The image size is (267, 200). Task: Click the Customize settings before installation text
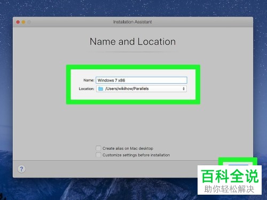136,155
